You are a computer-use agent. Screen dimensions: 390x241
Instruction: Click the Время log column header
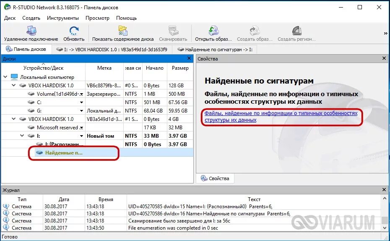click(x=106, y=199)
